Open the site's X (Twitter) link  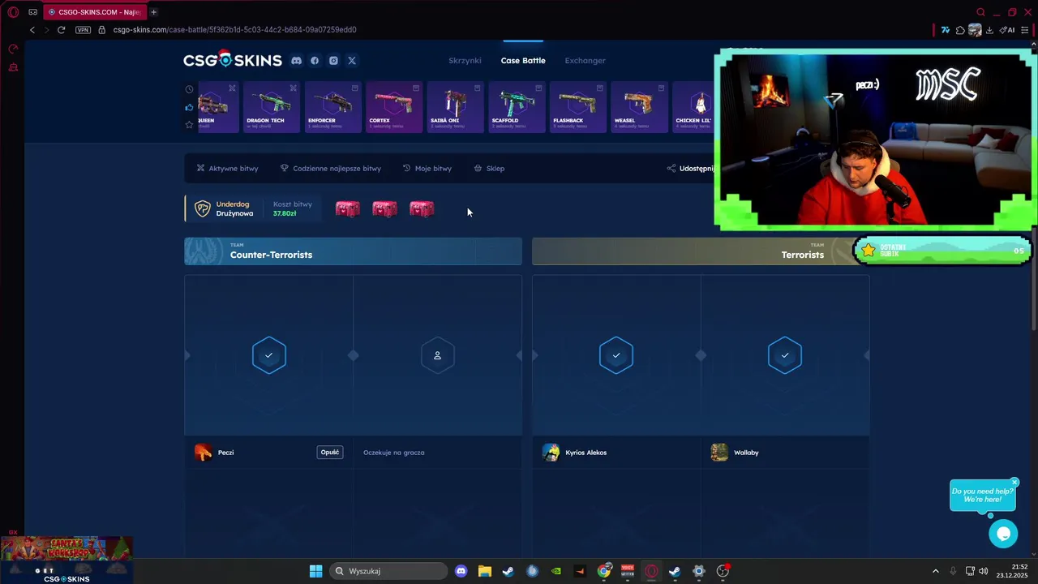352,61
